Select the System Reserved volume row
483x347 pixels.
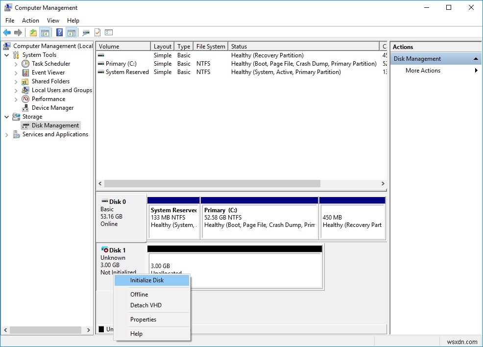tap(241, 72)
